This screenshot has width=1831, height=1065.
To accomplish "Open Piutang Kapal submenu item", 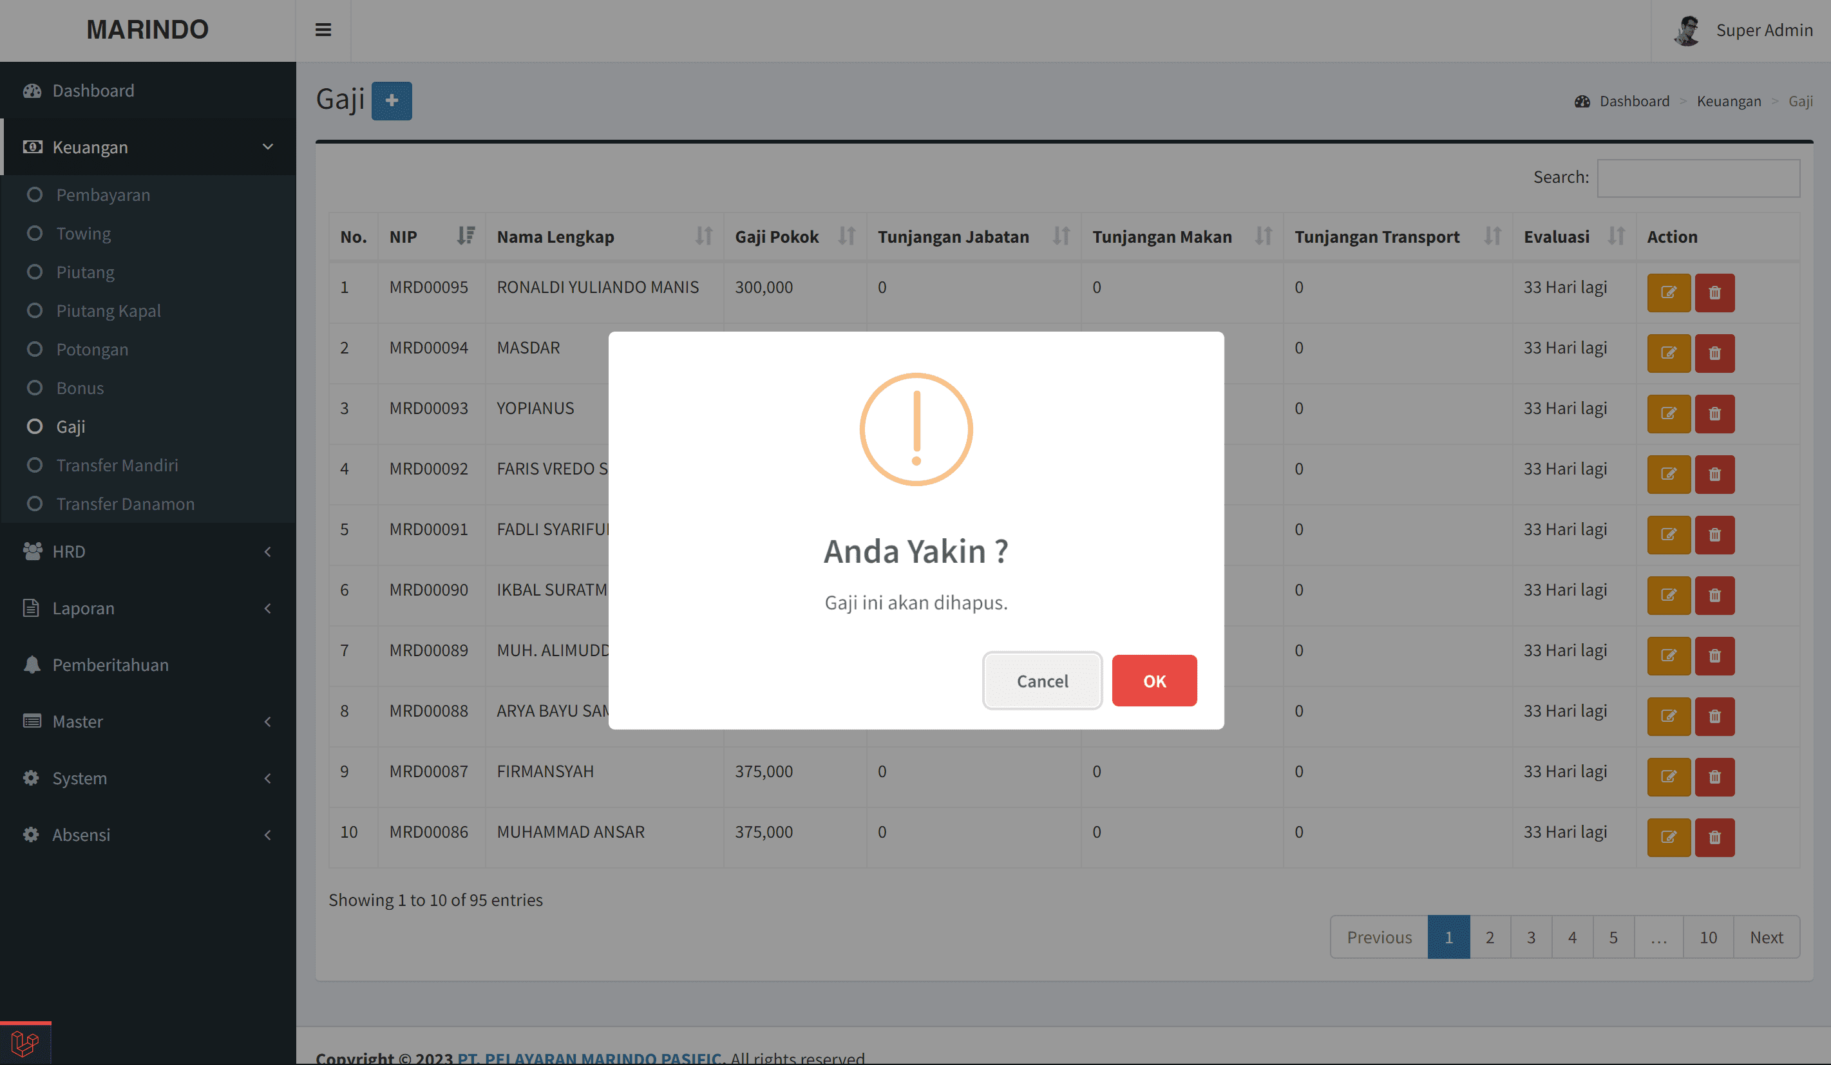I will click(108, 311).
